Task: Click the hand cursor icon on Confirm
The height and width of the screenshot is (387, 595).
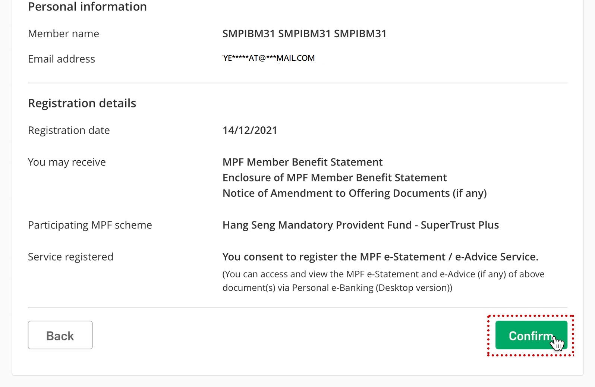Action: click(557, 343)
